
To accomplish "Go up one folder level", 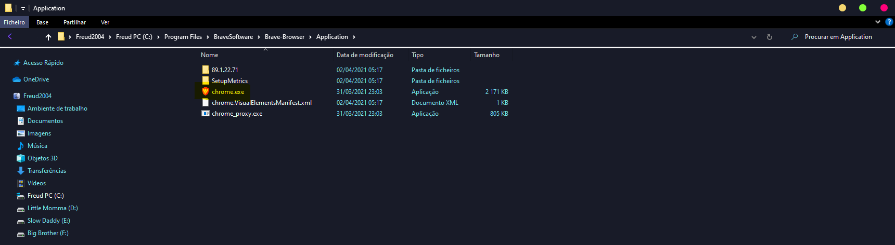I will [48, 37].
